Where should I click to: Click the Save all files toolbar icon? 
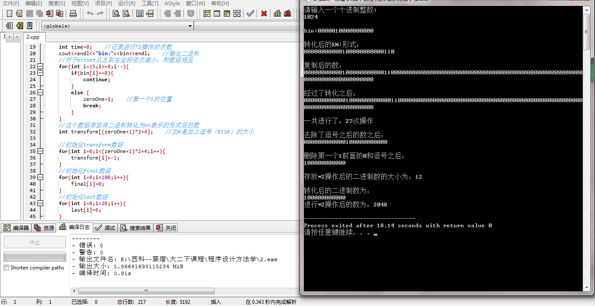tap(39, 13)
